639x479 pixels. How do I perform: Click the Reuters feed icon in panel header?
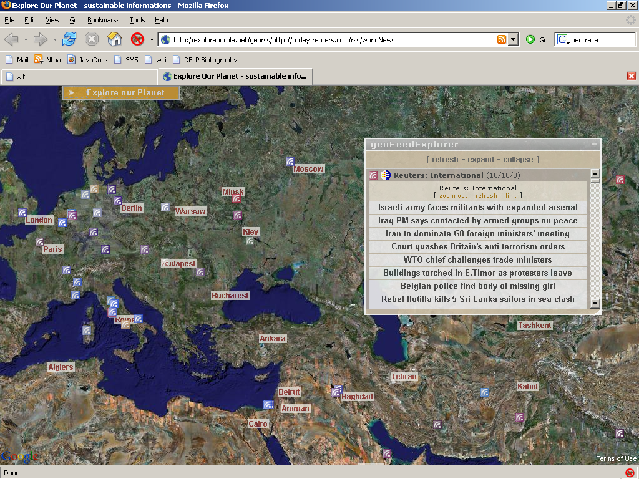tap(373, 175)
